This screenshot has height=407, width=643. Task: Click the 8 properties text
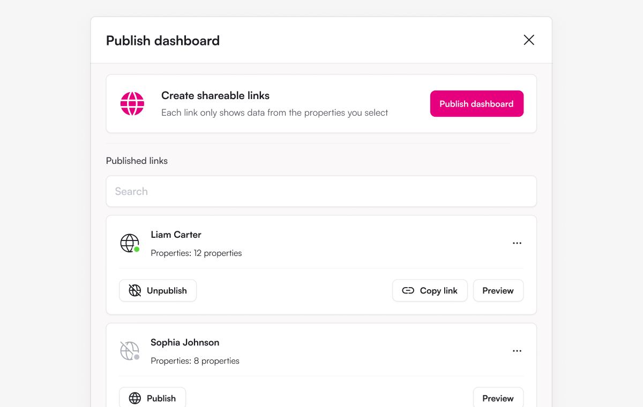coord(216,361)
